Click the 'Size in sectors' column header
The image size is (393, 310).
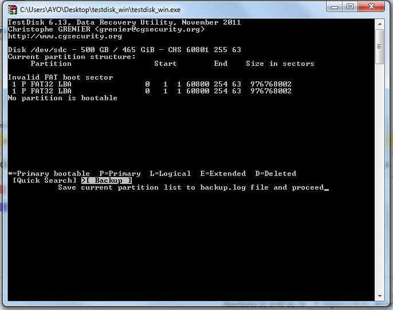click(x=280, y=64)
